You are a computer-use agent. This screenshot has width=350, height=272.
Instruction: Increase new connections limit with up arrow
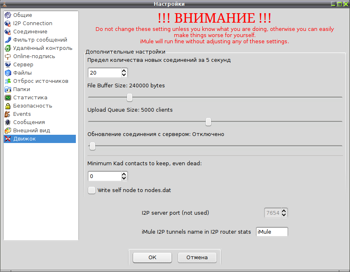click(124, 70)
